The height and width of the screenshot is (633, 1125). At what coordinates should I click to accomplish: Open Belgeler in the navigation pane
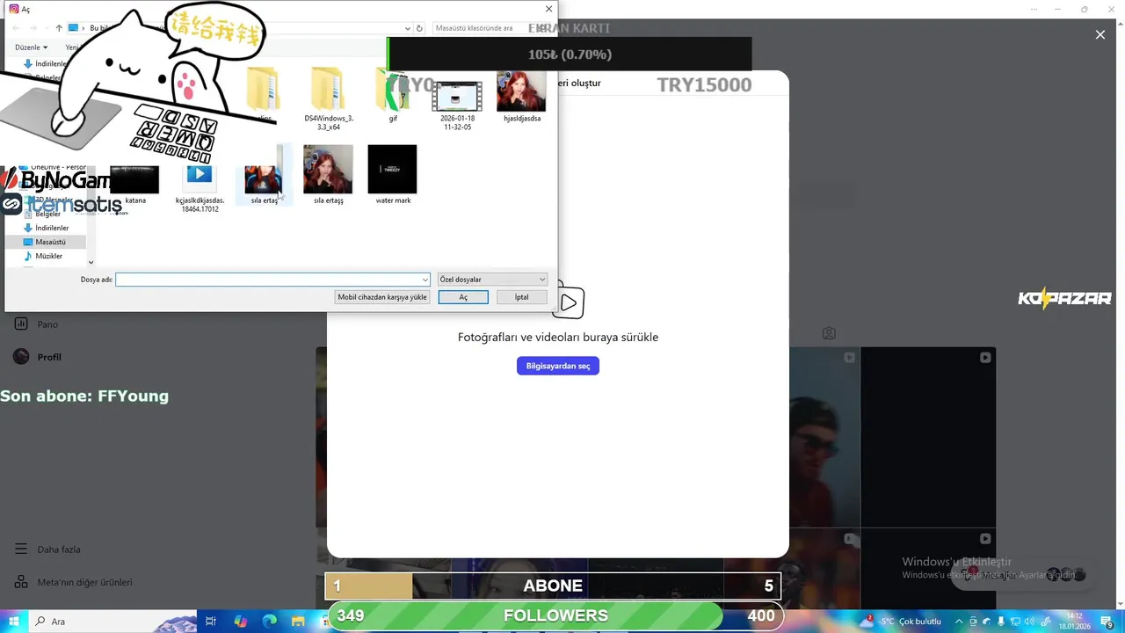coord(47,214)
